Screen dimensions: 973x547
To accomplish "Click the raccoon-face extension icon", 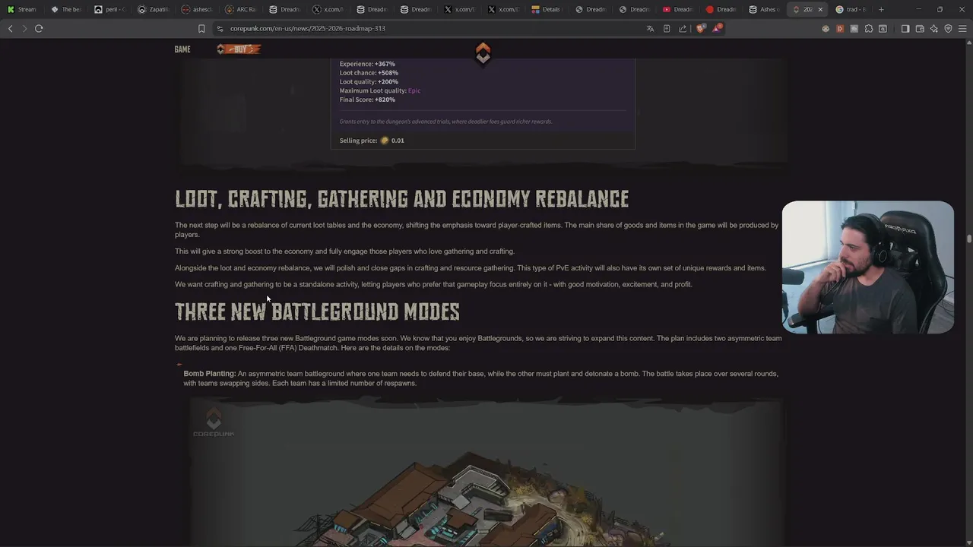I will tap(826, 28).
